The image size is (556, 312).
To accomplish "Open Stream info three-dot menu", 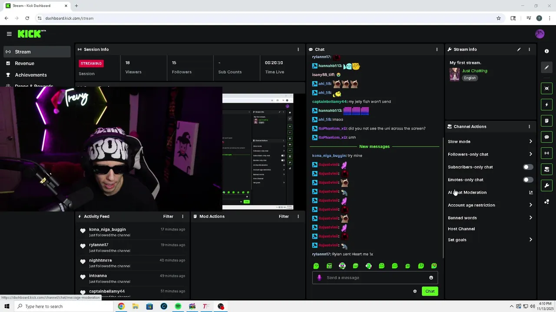I will (x=529, y=49).
